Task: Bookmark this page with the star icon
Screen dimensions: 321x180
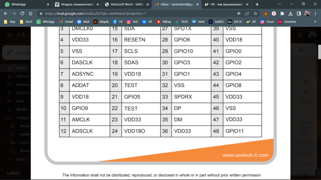Action: tap(256, 14)
